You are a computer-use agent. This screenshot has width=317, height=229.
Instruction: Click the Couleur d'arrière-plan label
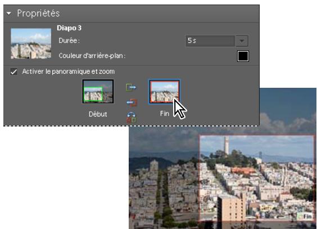tap(92, 56)
